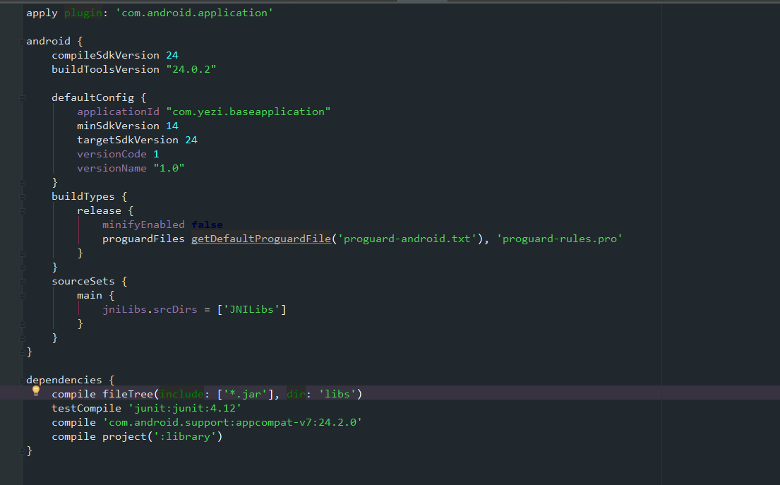Click the apply keyword on first line
The image size is (780, 485).
pyautogui.click(x=42, y=13)
